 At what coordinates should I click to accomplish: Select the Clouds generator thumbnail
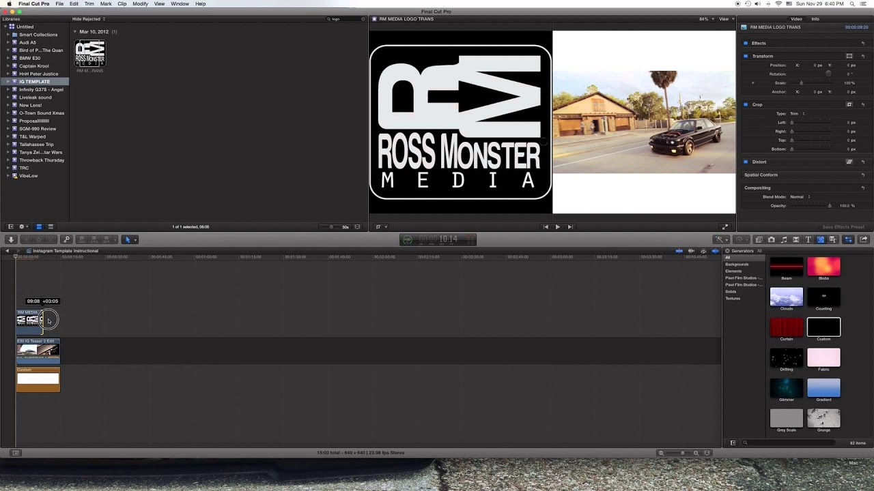click(x=787, y=297)
